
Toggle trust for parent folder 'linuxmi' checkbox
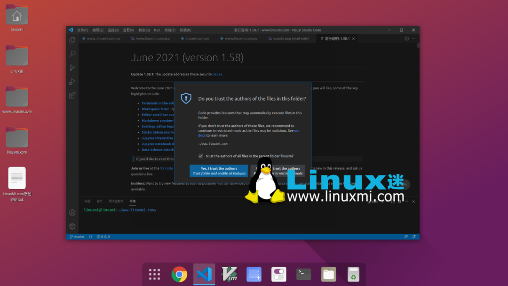(x=201, y=156)
